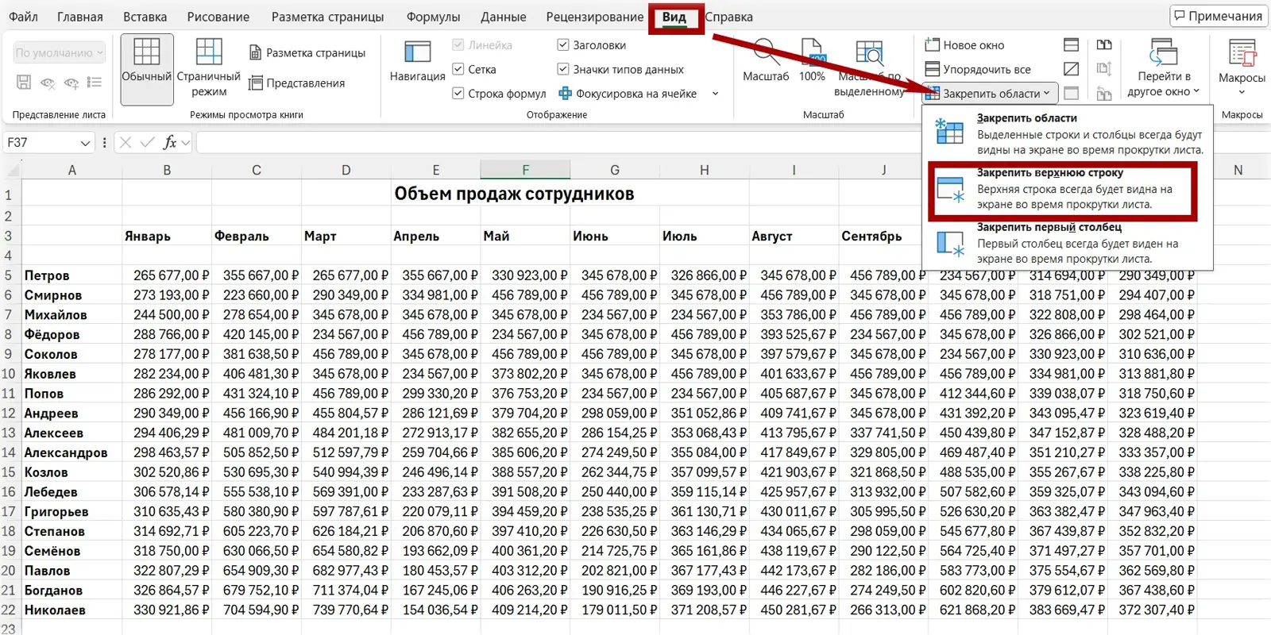Select the Обычный view mode
Image resolution: width=1271 pixels, height=635 pixels.
tap(147, 70)
